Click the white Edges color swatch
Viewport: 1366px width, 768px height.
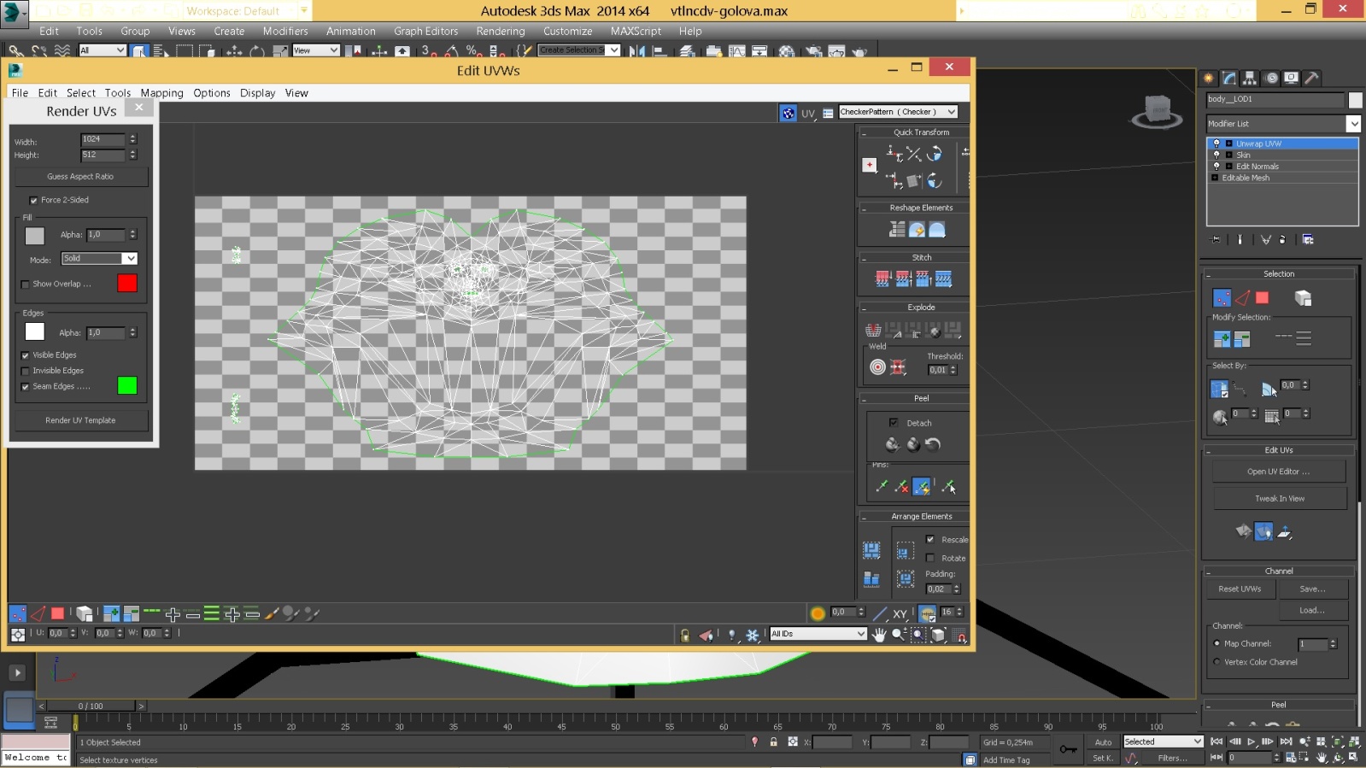[x=35, y=331]
